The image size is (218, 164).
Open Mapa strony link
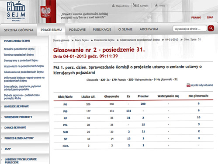tap(122, 6)
